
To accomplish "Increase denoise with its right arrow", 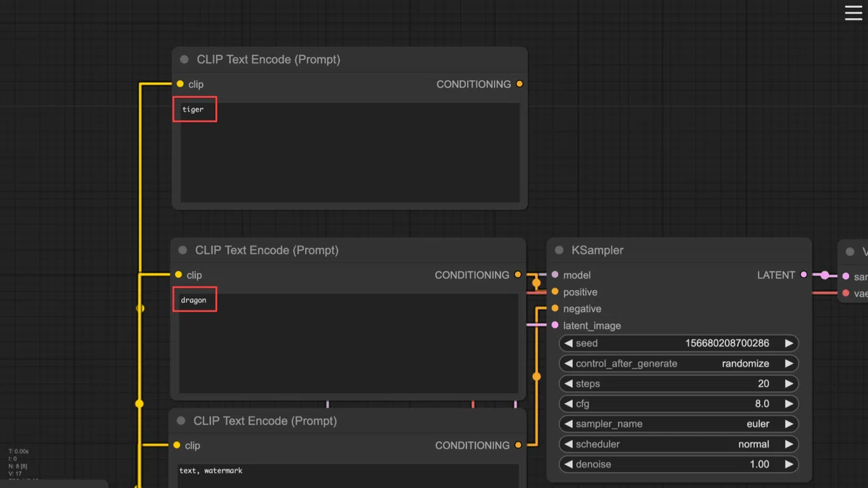I will point(789,464).
